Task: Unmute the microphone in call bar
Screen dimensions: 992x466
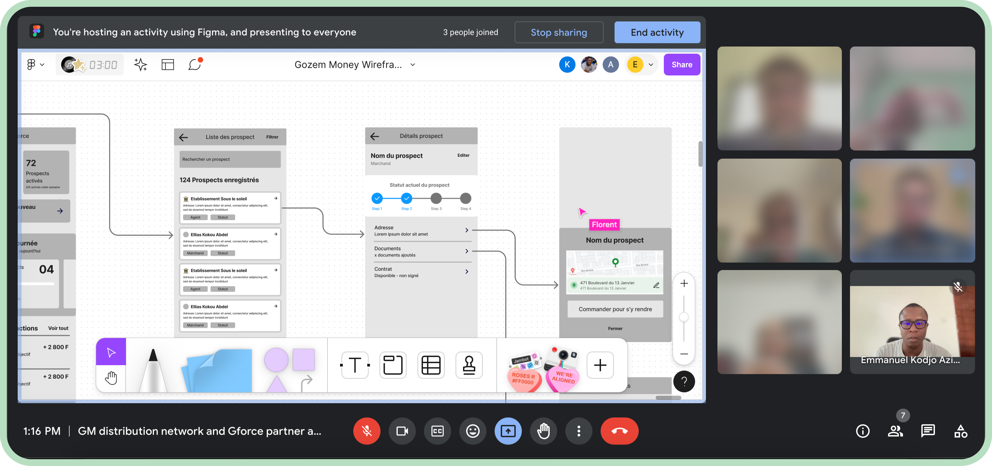Action: point(367,431)
